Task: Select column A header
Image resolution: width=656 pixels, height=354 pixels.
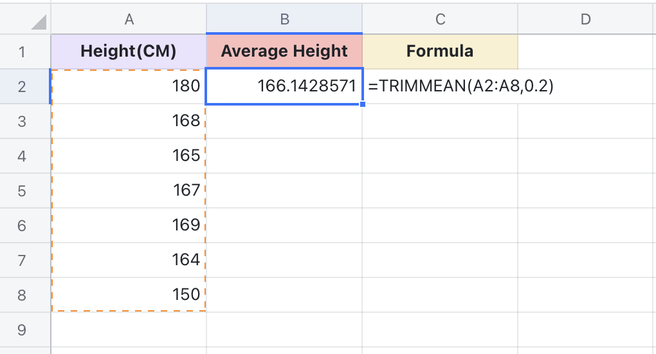Action: click(129, 19)
